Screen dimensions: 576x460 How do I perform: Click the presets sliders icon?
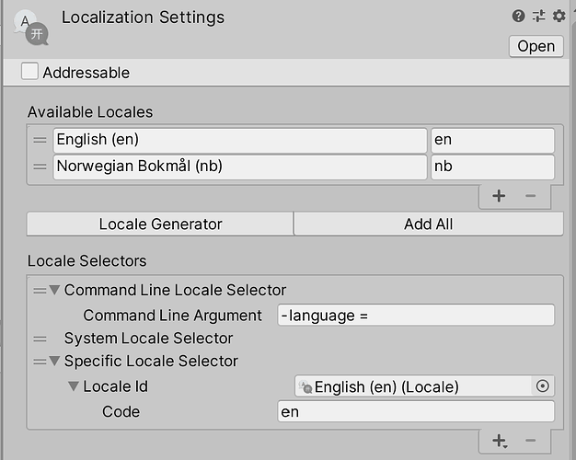[x=539, y=16]
